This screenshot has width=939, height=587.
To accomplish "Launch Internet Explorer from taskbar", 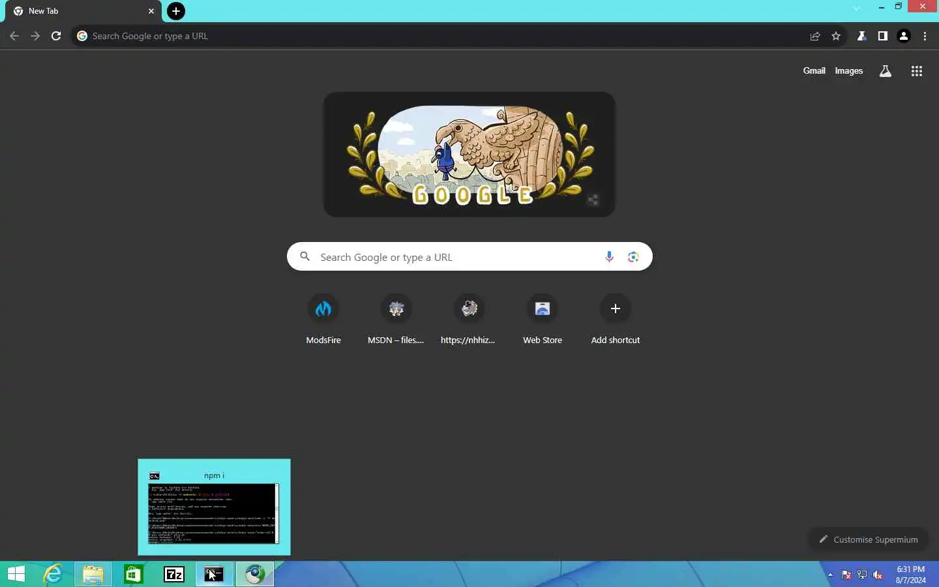I will coord(53,574).
